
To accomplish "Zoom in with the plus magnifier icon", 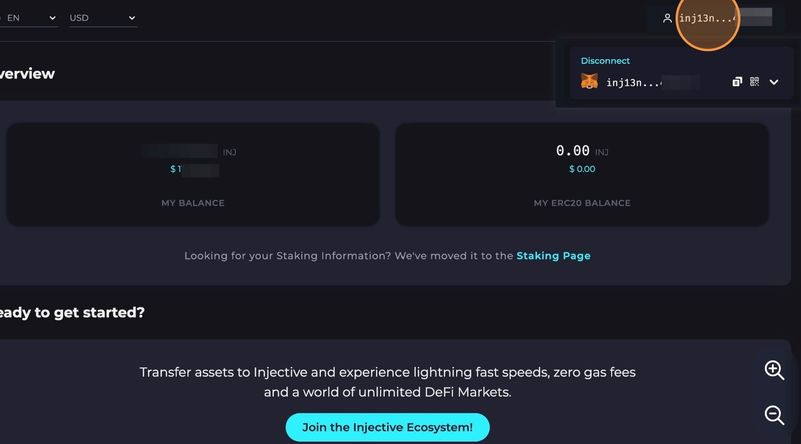I will [x=774, y=370].
